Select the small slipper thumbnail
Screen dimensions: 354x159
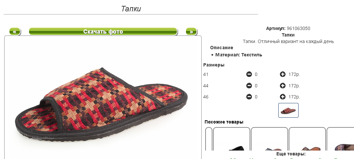click(x=288, y=110)
